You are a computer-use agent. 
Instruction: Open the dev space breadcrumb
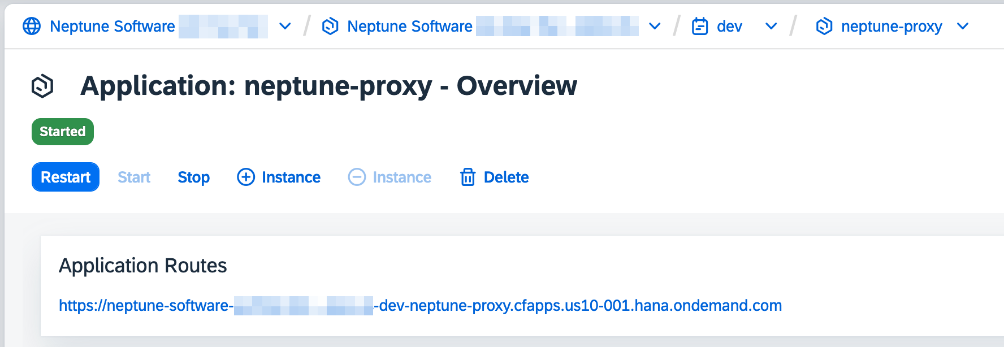click(x=729, y=26)
